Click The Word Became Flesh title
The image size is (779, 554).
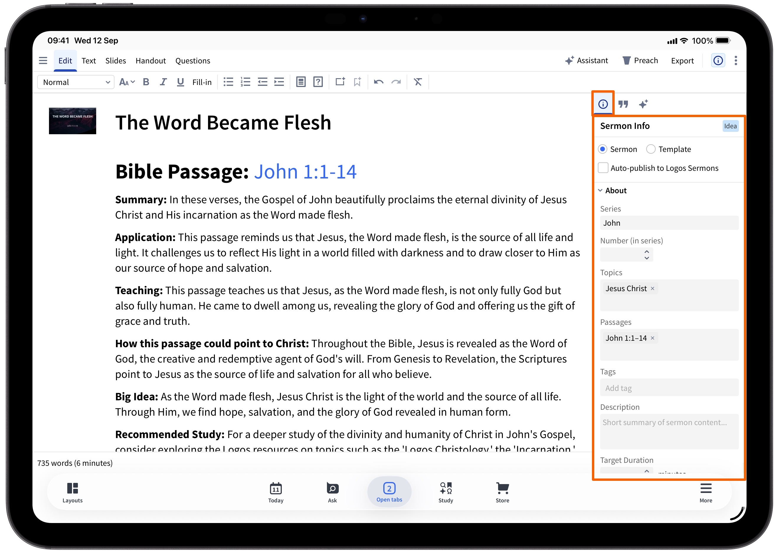pos(223,123)
